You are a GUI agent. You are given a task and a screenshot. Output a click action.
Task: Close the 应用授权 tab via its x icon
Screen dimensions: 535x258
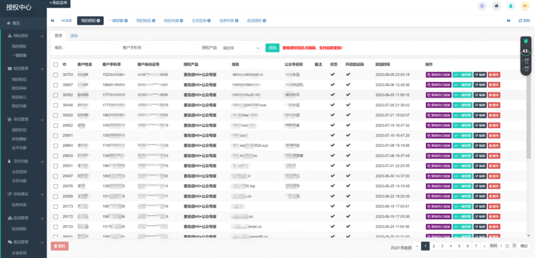pyautogui.click(x=264, y=20)
